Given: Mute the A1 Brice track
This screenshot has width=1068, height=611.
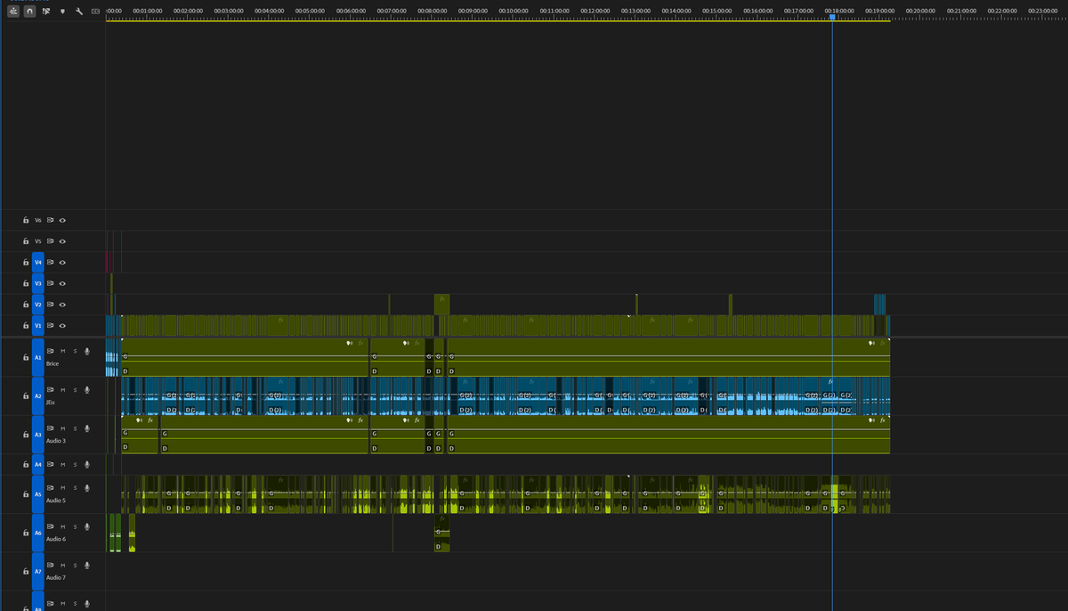Looking at the screenshot, I should point(62,351).
